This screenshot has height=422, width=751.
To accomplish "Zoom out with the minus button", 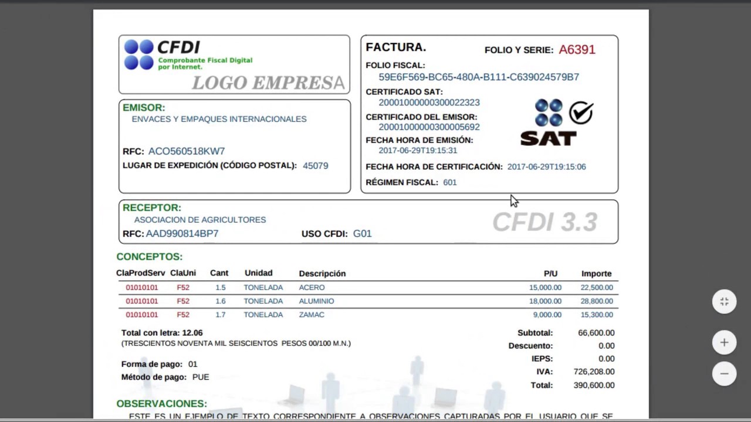I will 724,373.
